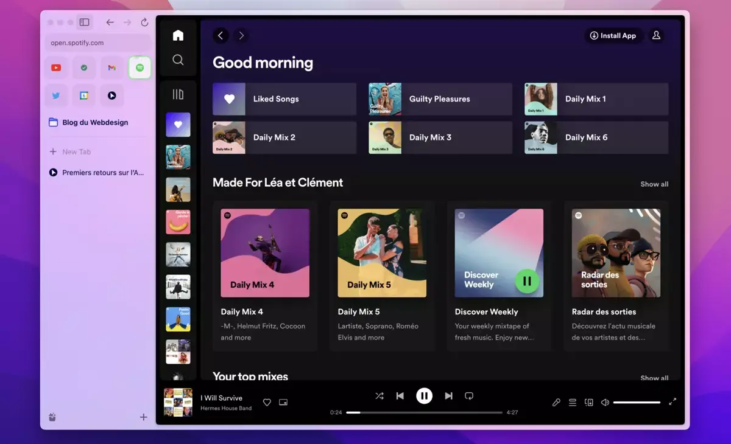This screenshot has height=444, width=731.
Task: Open the Radar des sorties card
Action: pos(616,276)
